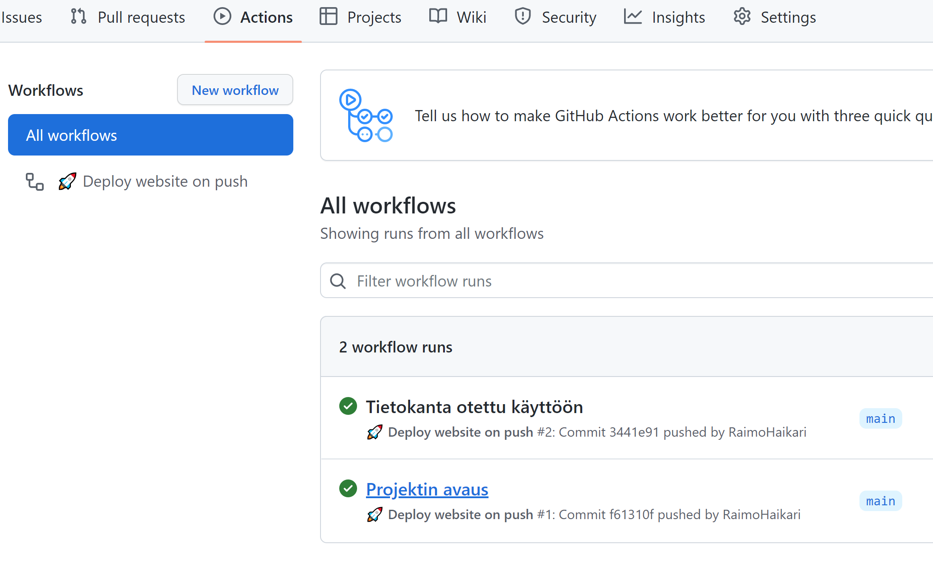Click the GitHub Actions survey illustration icon

366,115
